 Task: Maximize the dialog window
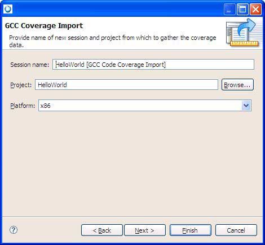(x=242, y=9)
